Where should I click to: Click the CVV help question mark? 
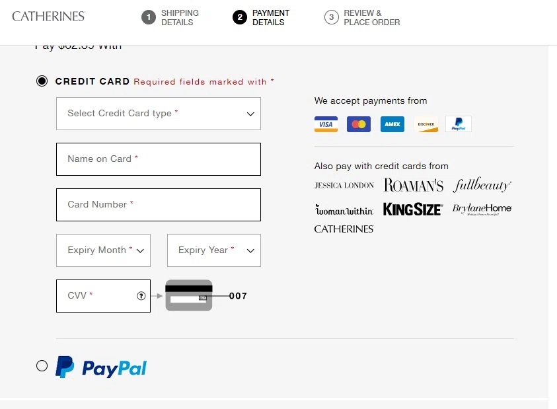pos(141,296)
